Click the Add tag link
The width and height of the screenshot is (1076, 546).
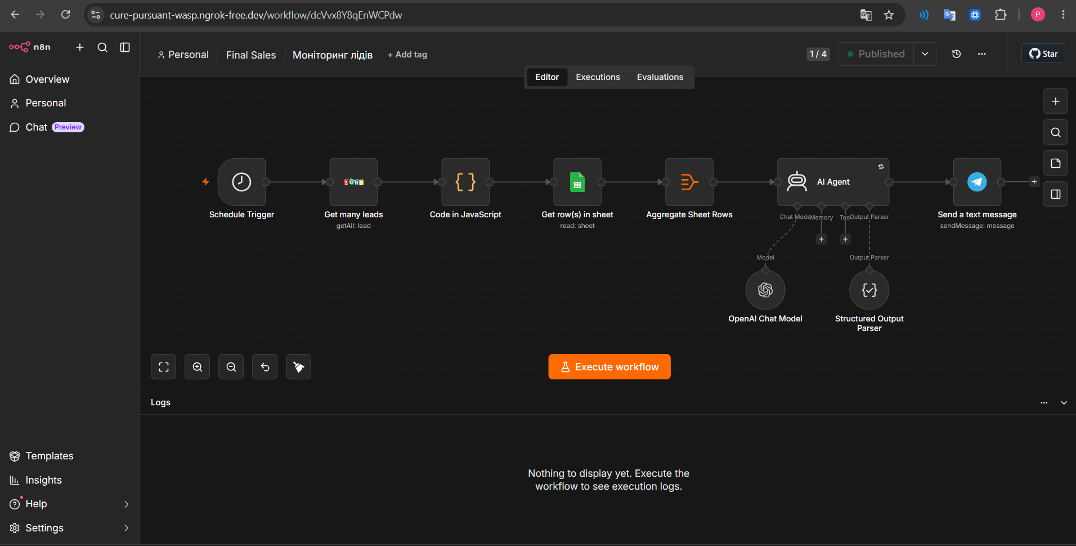407,55
